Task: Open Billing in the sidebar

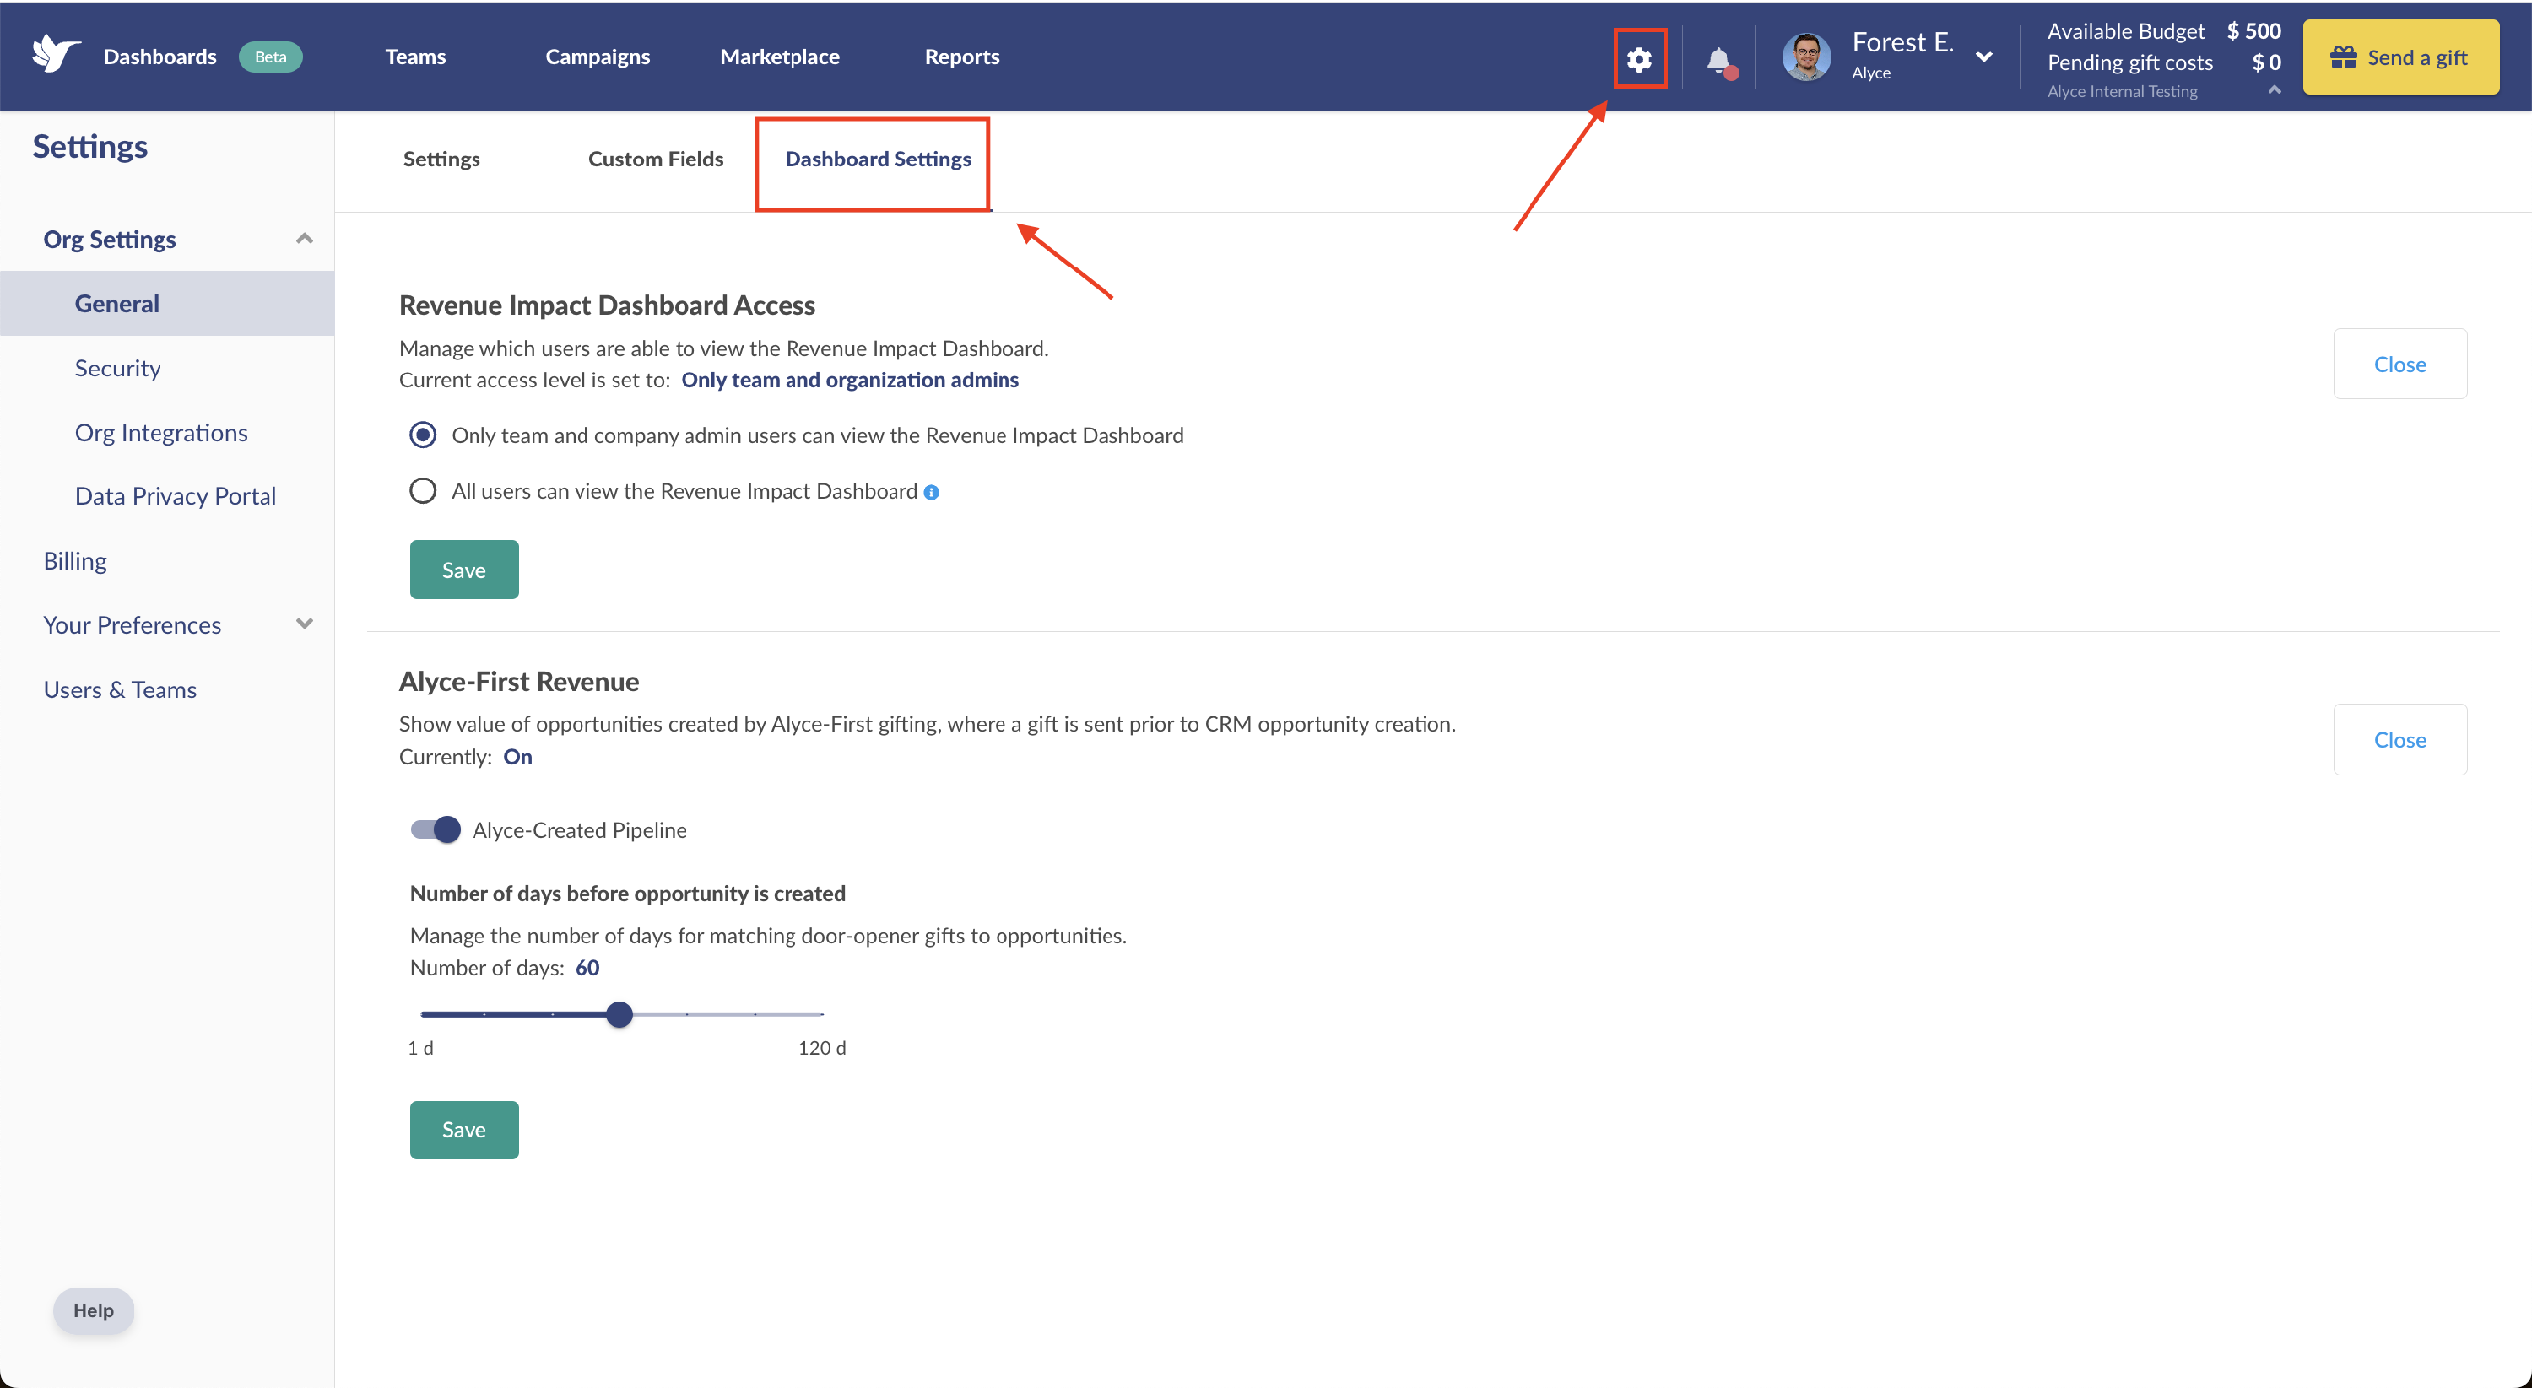Action: point(75,561)
